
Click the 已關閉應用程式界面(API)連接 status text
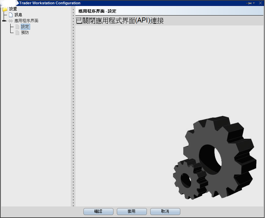tap(119, 21)
